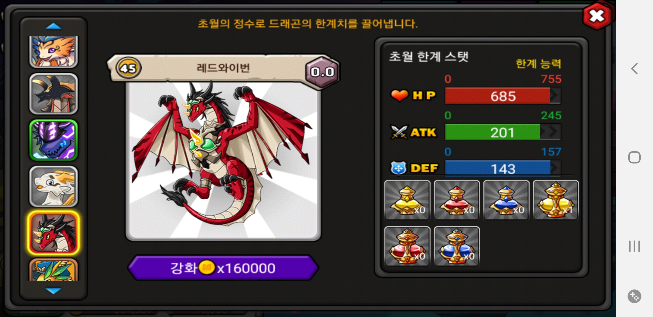The image size is (653, 317).
Task: Select the small red essence potion
Action: [457, 200]
